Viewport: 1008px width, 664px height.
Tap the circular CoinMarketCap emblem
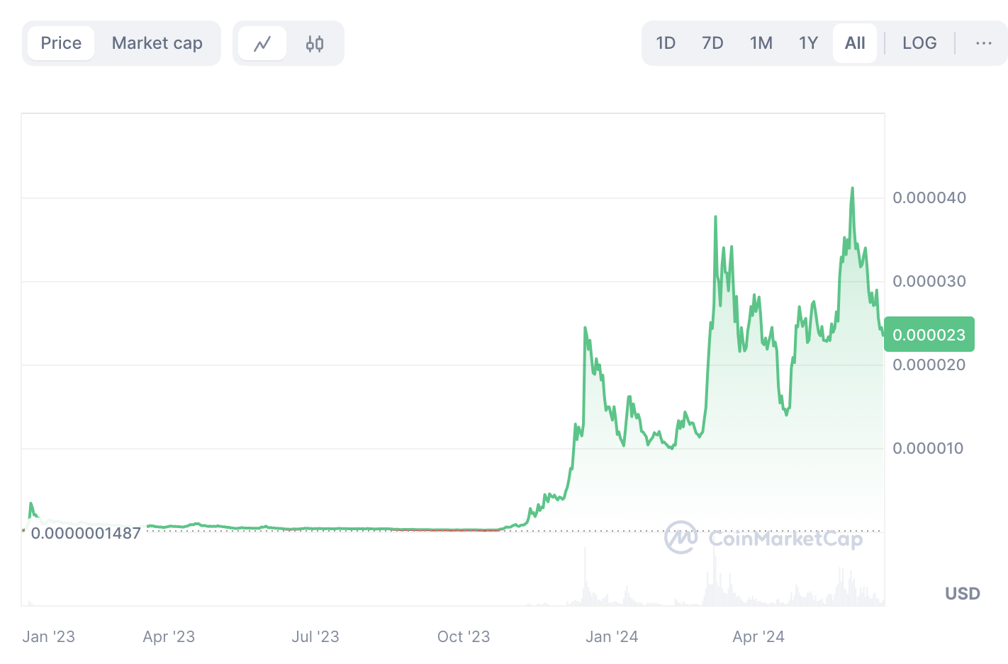680,538
